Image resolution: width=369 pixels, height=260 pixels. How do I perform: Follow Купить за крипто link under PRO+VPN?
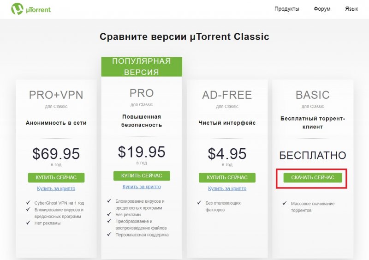[x=56, y=188]
